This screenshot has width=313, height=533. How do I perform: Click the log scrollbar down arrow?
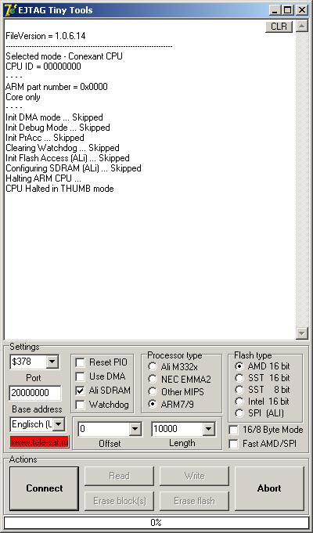(302, 333)
